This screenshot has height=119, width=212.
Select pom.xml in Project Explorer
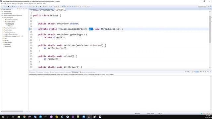point(7,44)
